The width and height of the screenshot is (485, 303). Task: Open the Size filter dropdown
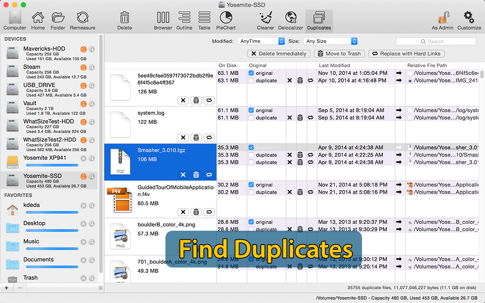click(330, 41)
